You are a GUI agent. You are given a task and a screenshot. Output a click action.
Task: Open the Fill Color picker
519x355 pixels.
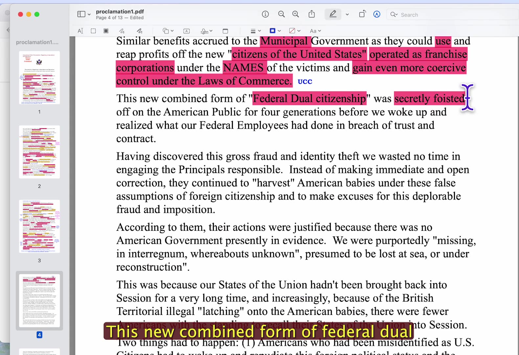[295, 31]
